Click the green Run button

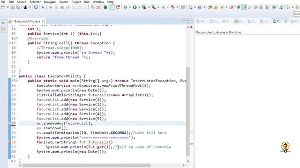pos(135,7)
